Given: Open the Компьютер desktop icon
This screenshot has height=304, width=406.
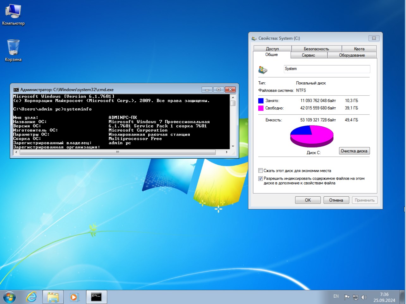Looking at the screenshot, I should click(x=13, y=12).
